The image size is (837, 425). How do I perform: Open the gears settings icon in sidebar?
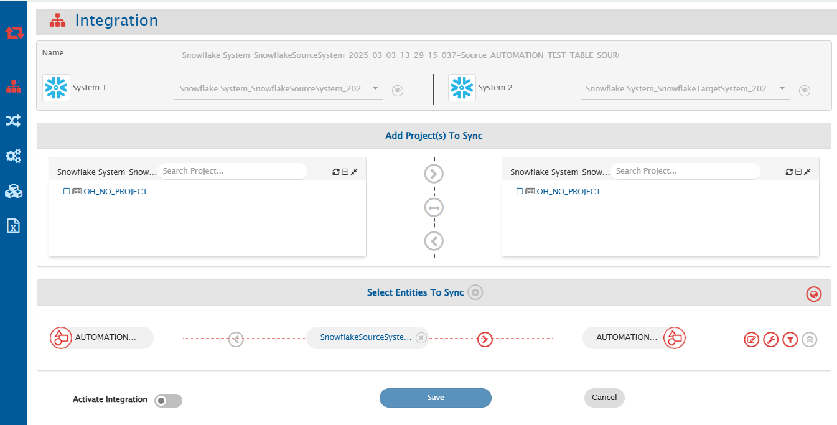(13, 156)
